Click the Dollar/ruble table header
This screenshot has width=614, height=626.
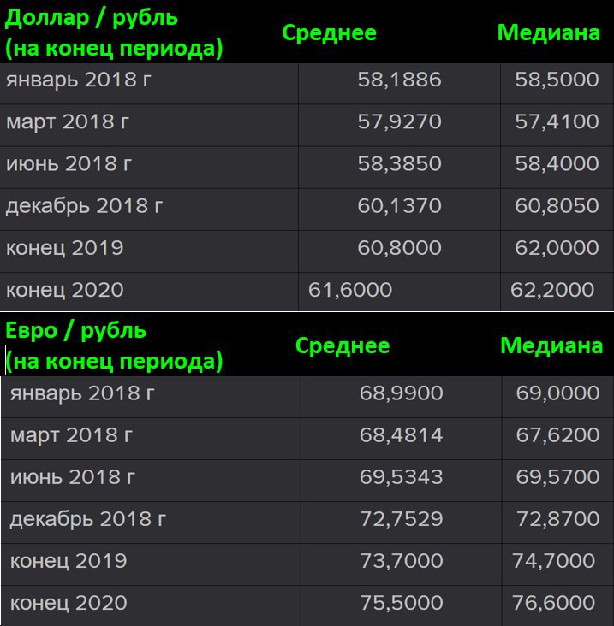point(114,32)
